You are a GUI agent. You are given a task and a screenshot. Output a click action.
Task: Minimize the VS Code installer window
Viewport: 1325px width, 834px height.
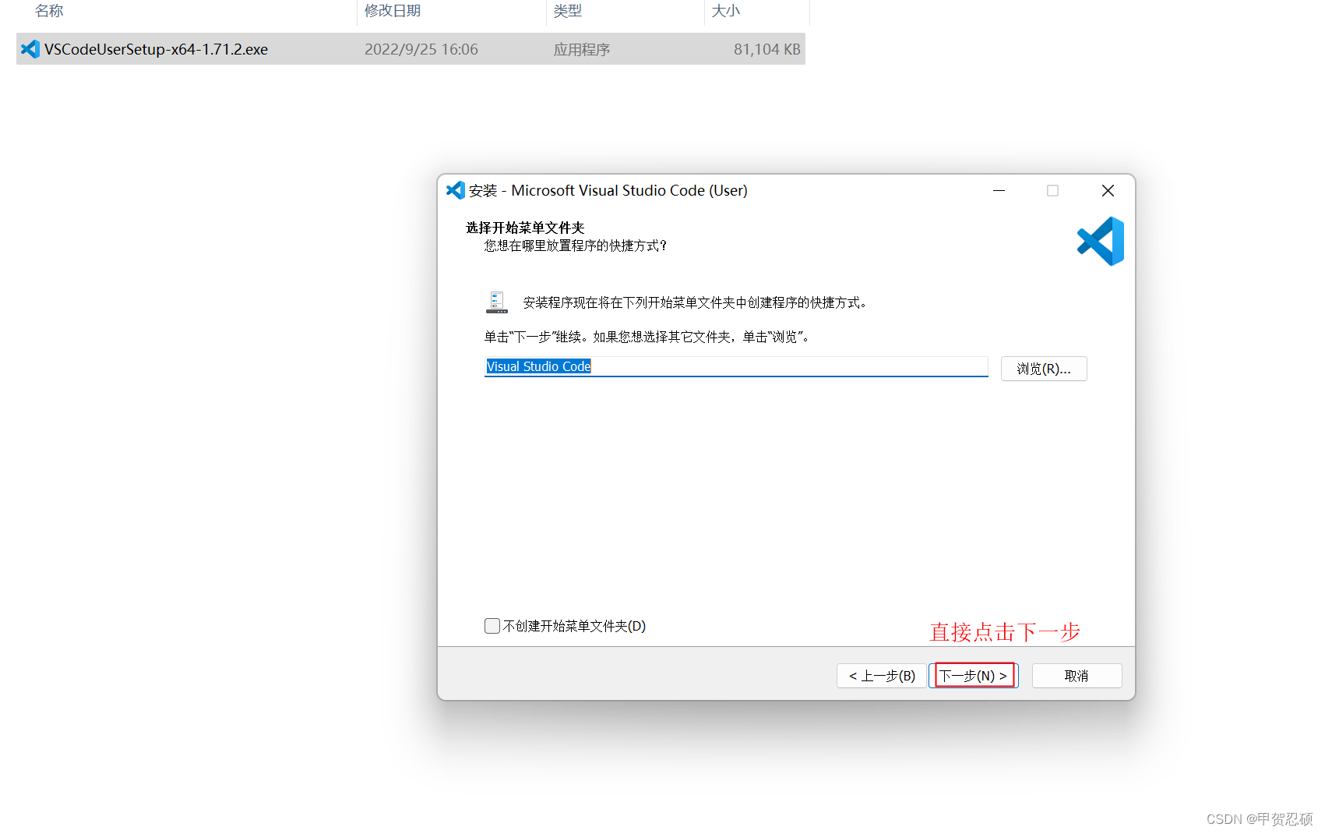(999, 190)
